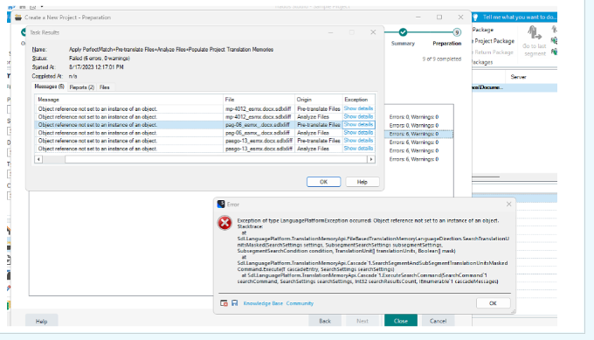594x340 pixels.
Task: Click the Message column header
Action: [128, 100]
